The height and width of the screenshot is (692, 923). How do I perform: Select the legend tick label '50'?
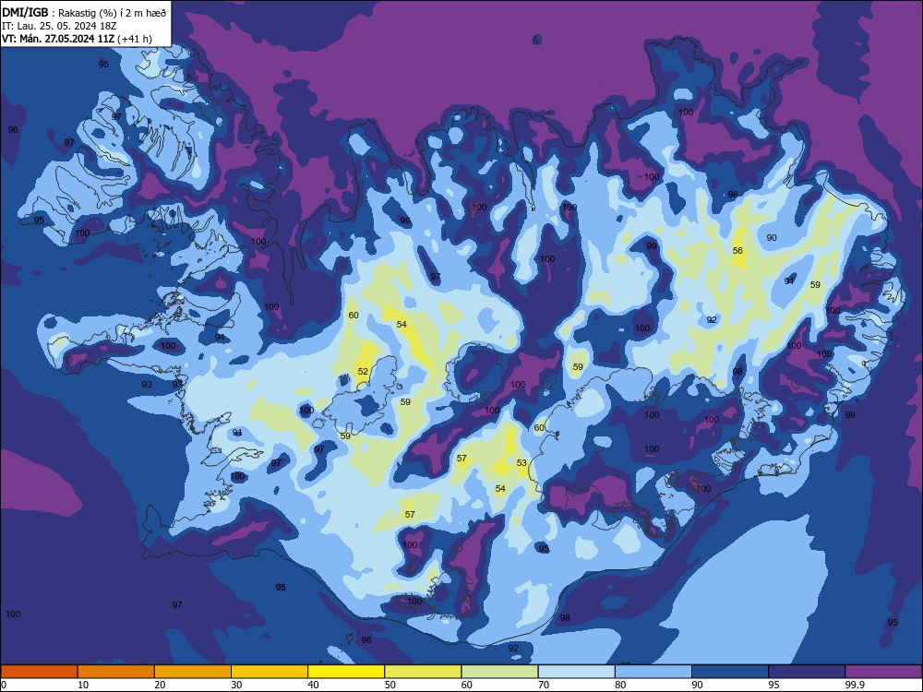(390, 685)
